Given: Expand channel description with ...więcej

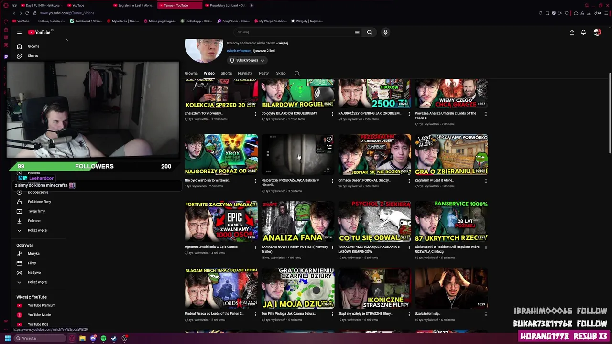Looking at the screenshot, I should tap(282, 43).
